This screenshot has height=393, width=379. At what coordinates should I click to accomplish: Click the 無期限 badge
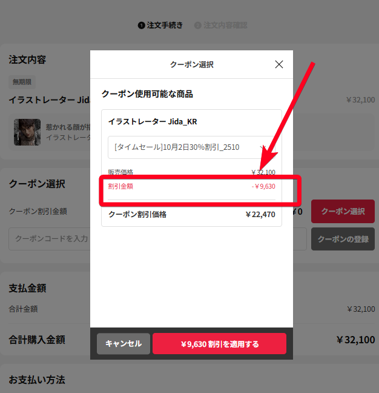22,82
